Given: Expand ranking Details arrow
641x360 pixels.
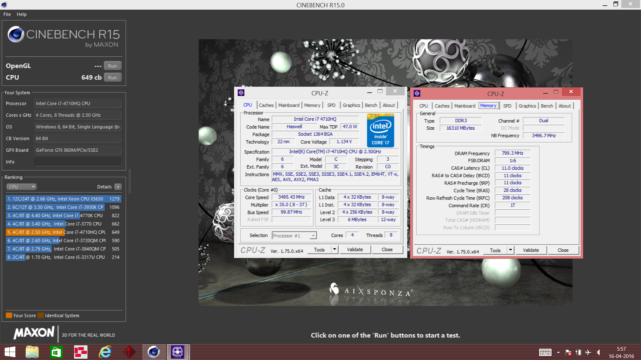Looking at the screenshot, I should point(118,187).
